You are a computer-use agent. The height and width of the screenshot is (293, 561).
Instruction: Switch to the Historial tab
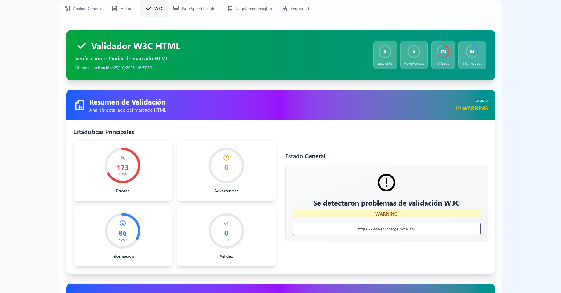(x=124, y=9)
